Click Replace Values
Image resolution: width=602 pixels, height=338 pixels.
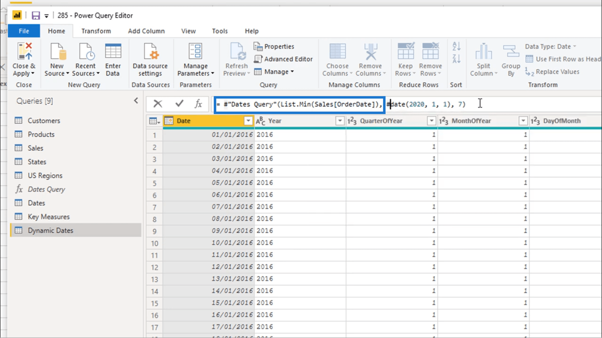(552, 72)
